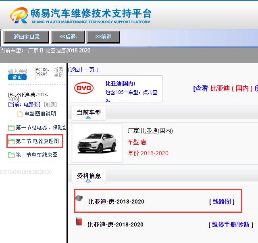The height and width of the screenshot is (243, 258).
Task: Click the [刷新] refresh link
Action: [50, 104]
